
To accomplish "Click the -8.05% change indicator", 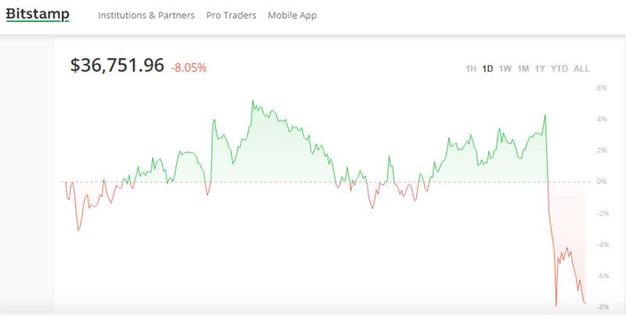I will (189, 68).
